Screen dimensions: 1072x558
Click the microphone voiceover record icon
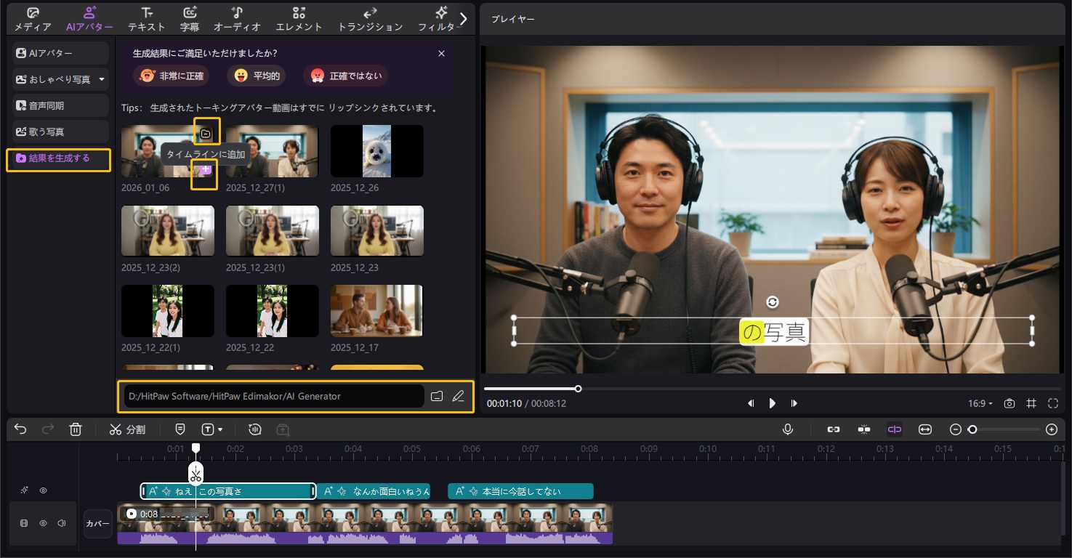[x=787, y=429]
